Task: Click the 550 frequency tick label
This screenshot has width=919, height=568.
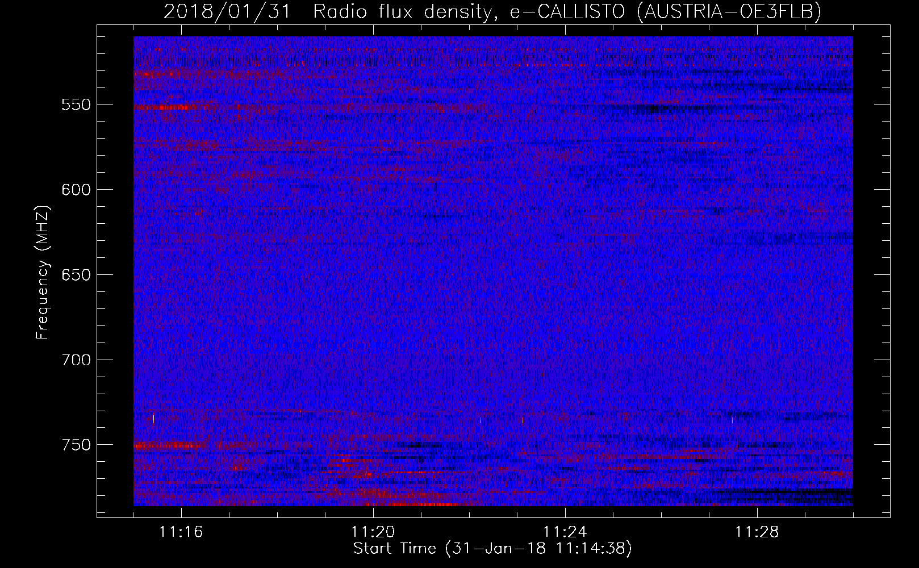Action: tap(76, 105)
